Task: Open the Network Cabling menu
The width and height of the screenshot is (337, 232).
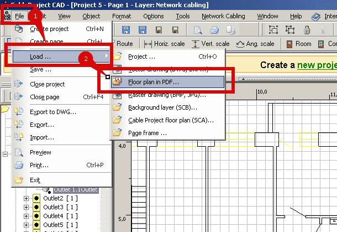Action: 223,16
